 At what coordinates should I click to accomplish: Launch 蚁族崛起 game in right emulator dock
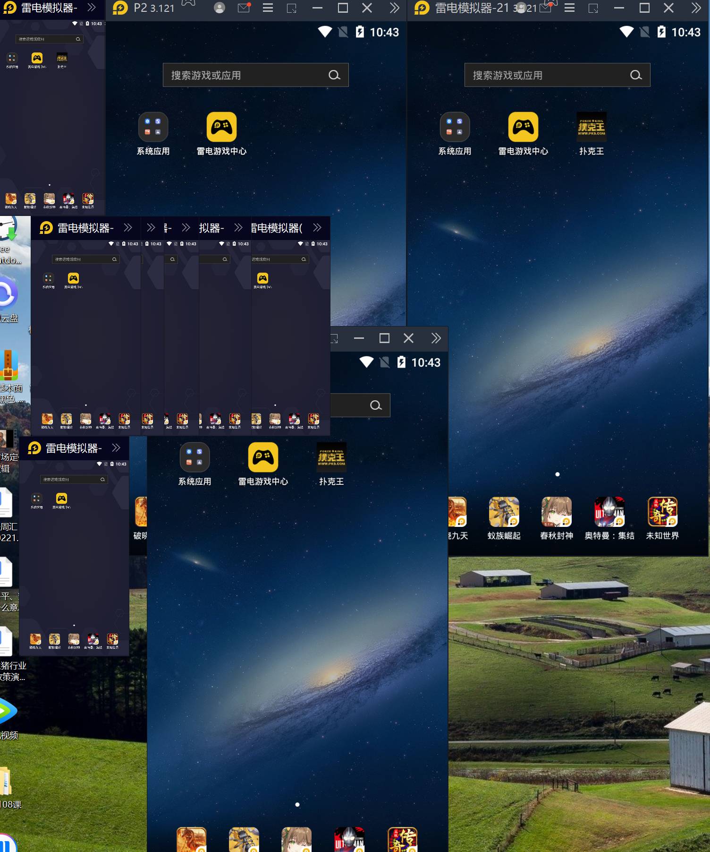pos(504,512)
